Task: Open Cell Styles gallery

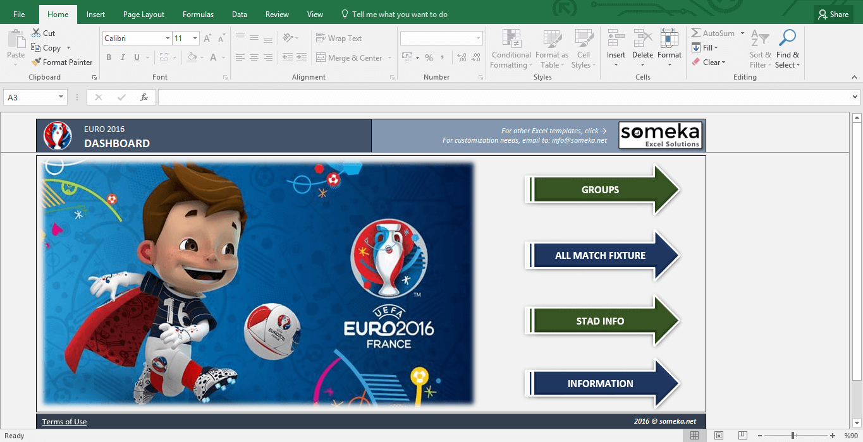Action: pos(583,49)
